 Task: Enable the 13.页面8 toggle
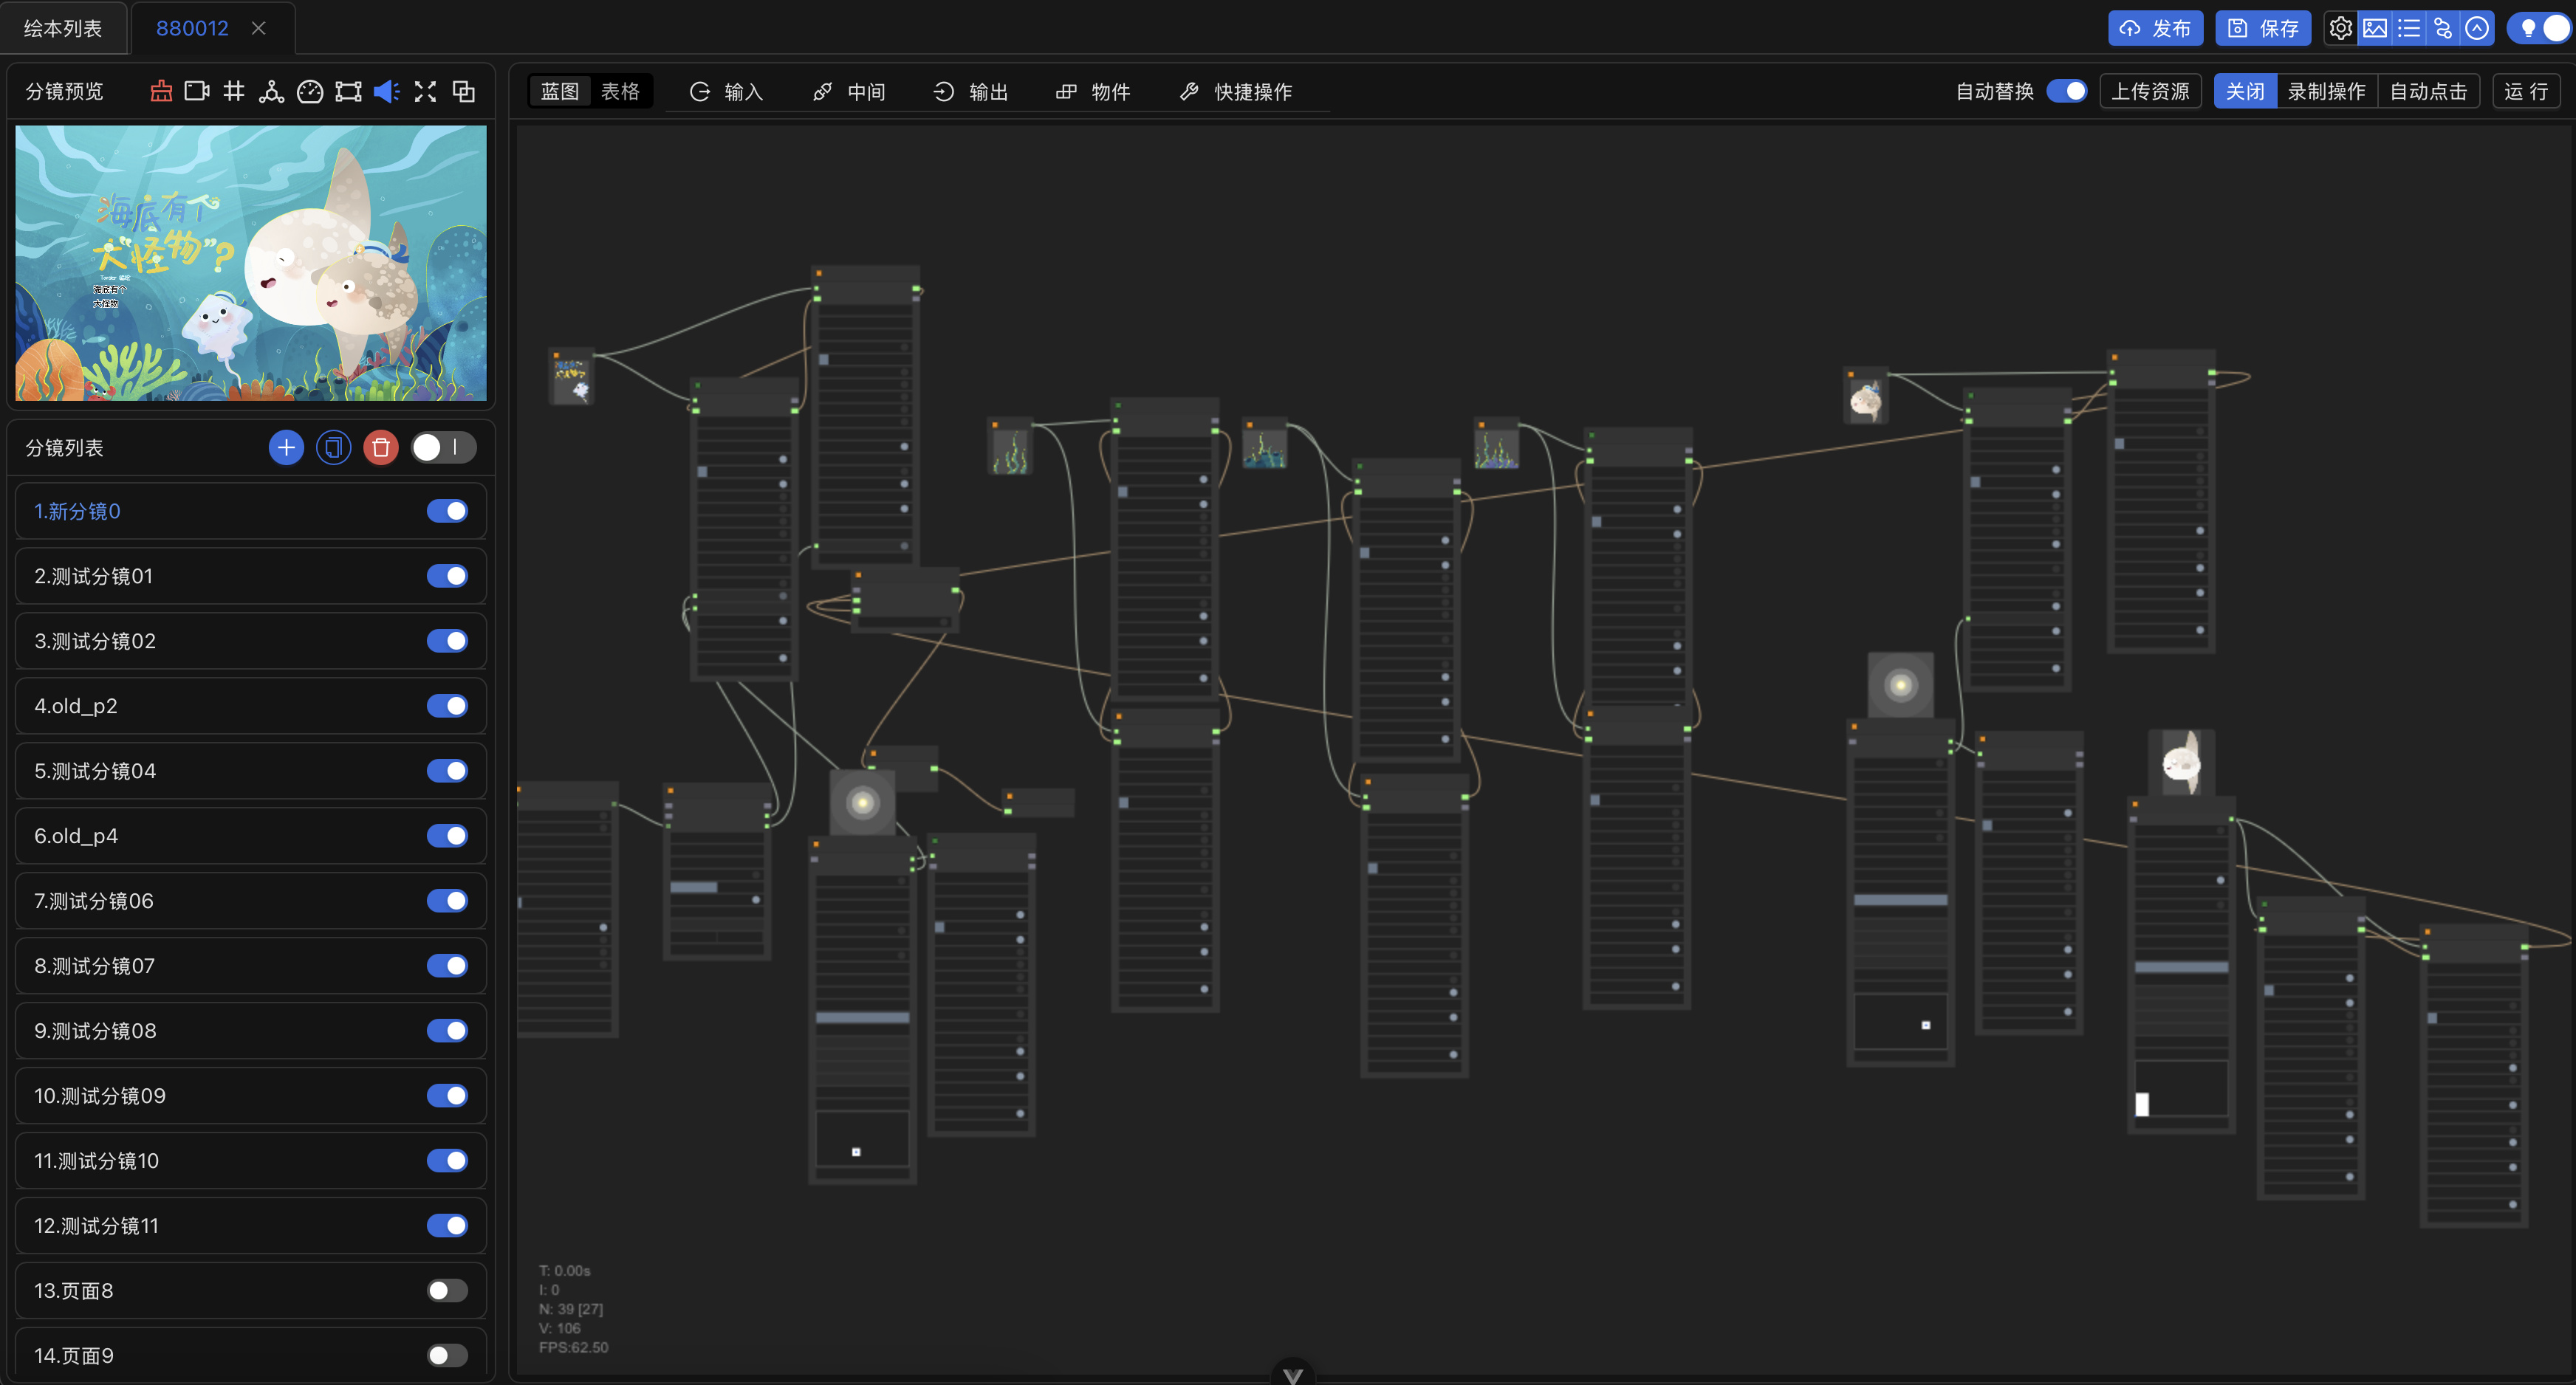coord(447,1291)
